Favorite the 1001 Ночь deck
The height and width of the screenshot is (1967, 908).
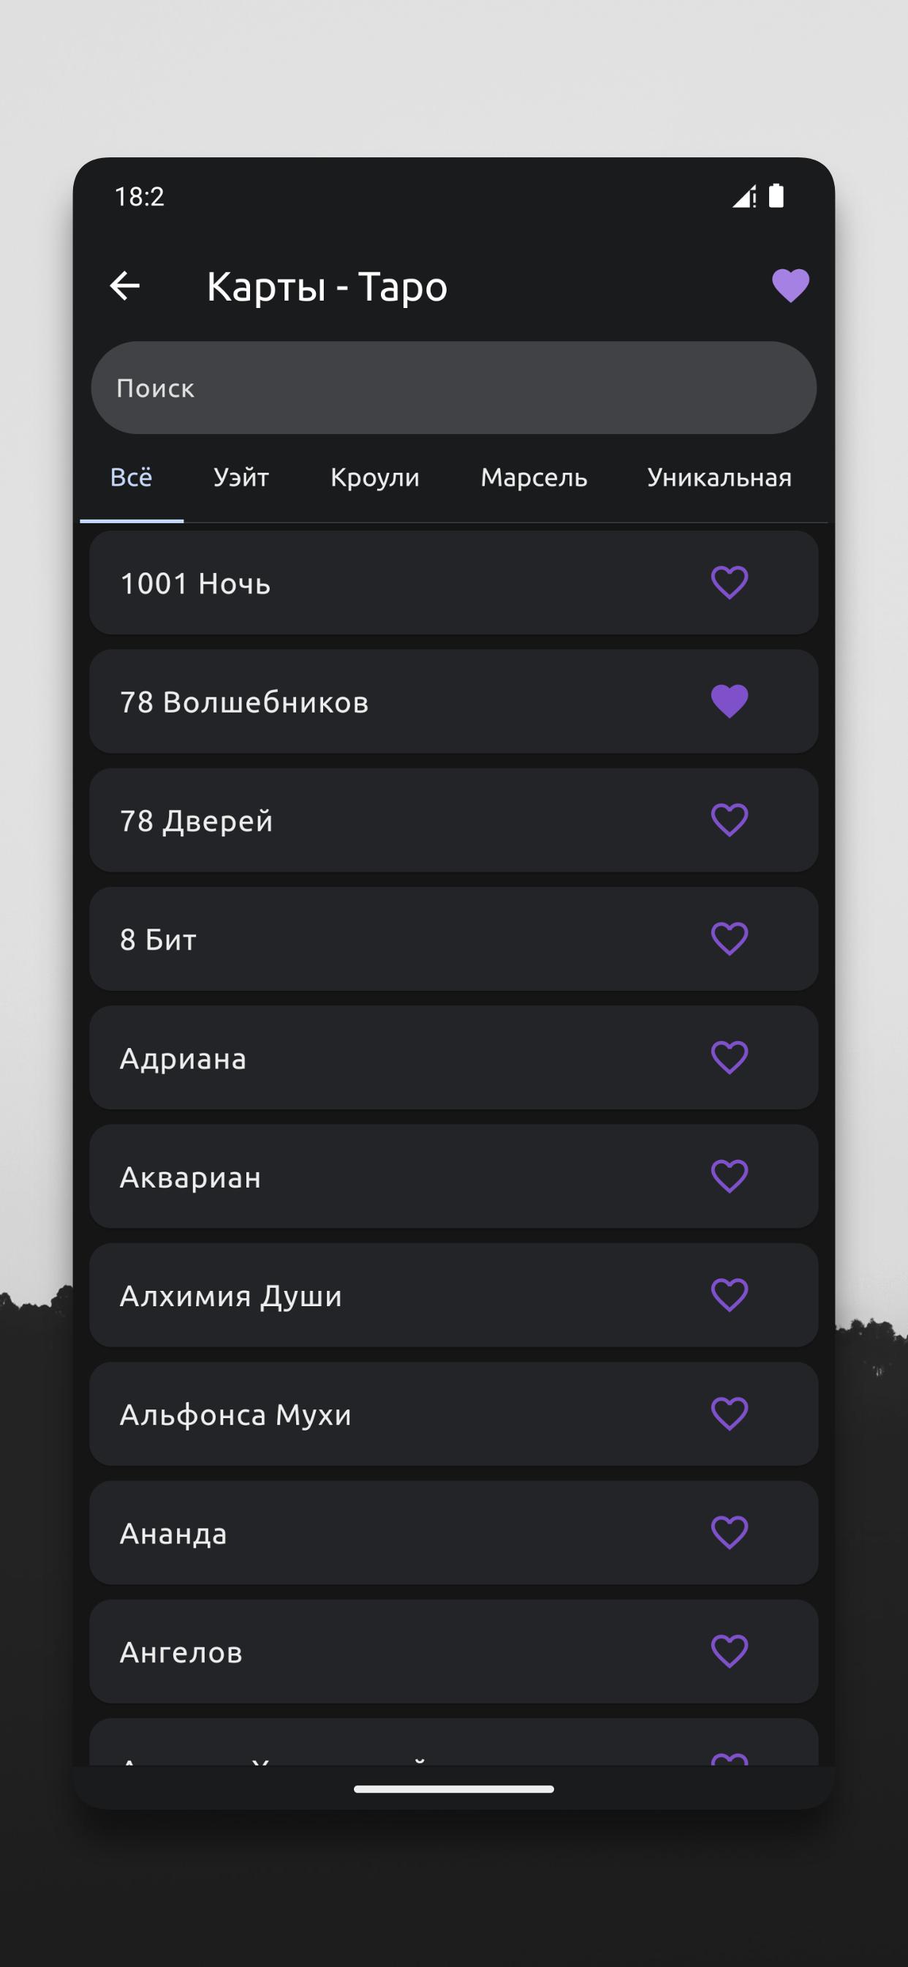click(x=730, y=582)
